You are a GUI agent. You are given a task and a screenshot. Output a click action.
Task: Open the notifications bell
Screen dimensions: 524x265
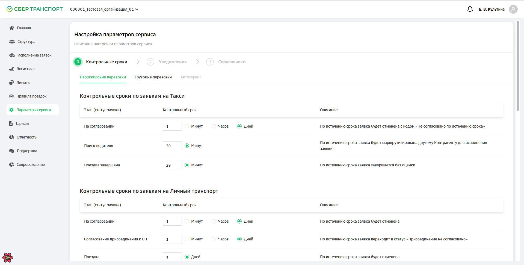tap(470, 9)
